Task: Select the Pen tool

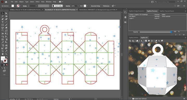Action: (x=3, y=19)
